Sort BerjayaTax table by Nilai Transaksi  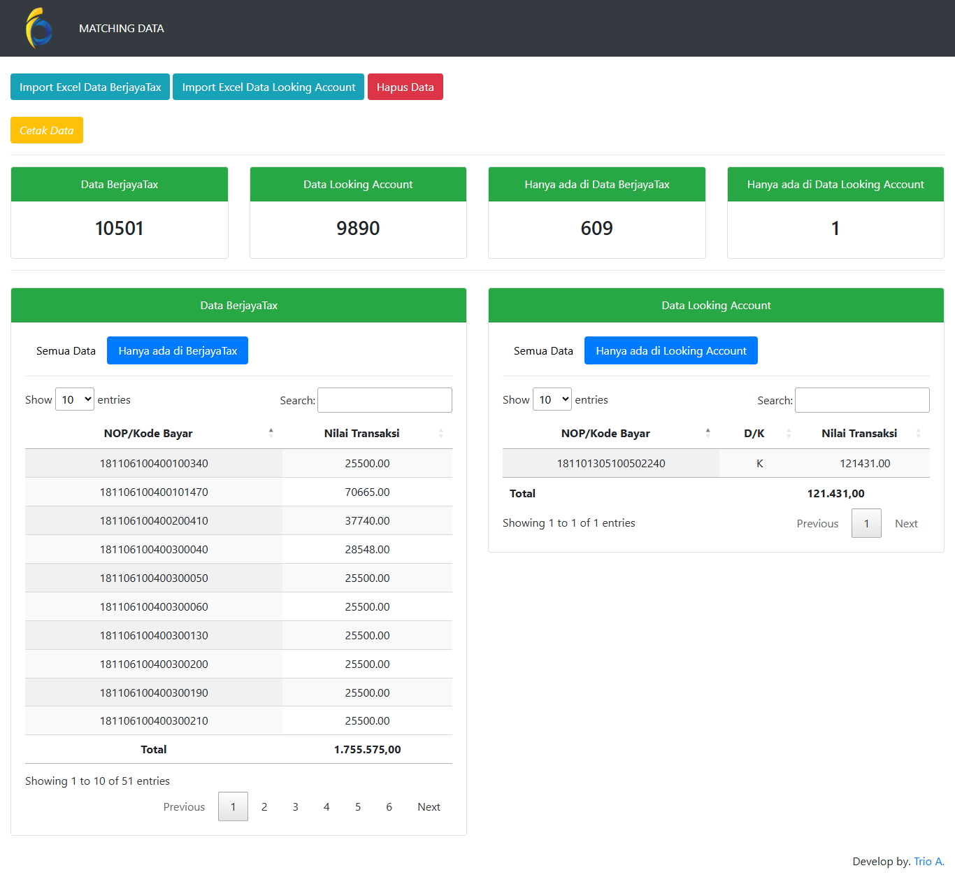coord(362,434)
